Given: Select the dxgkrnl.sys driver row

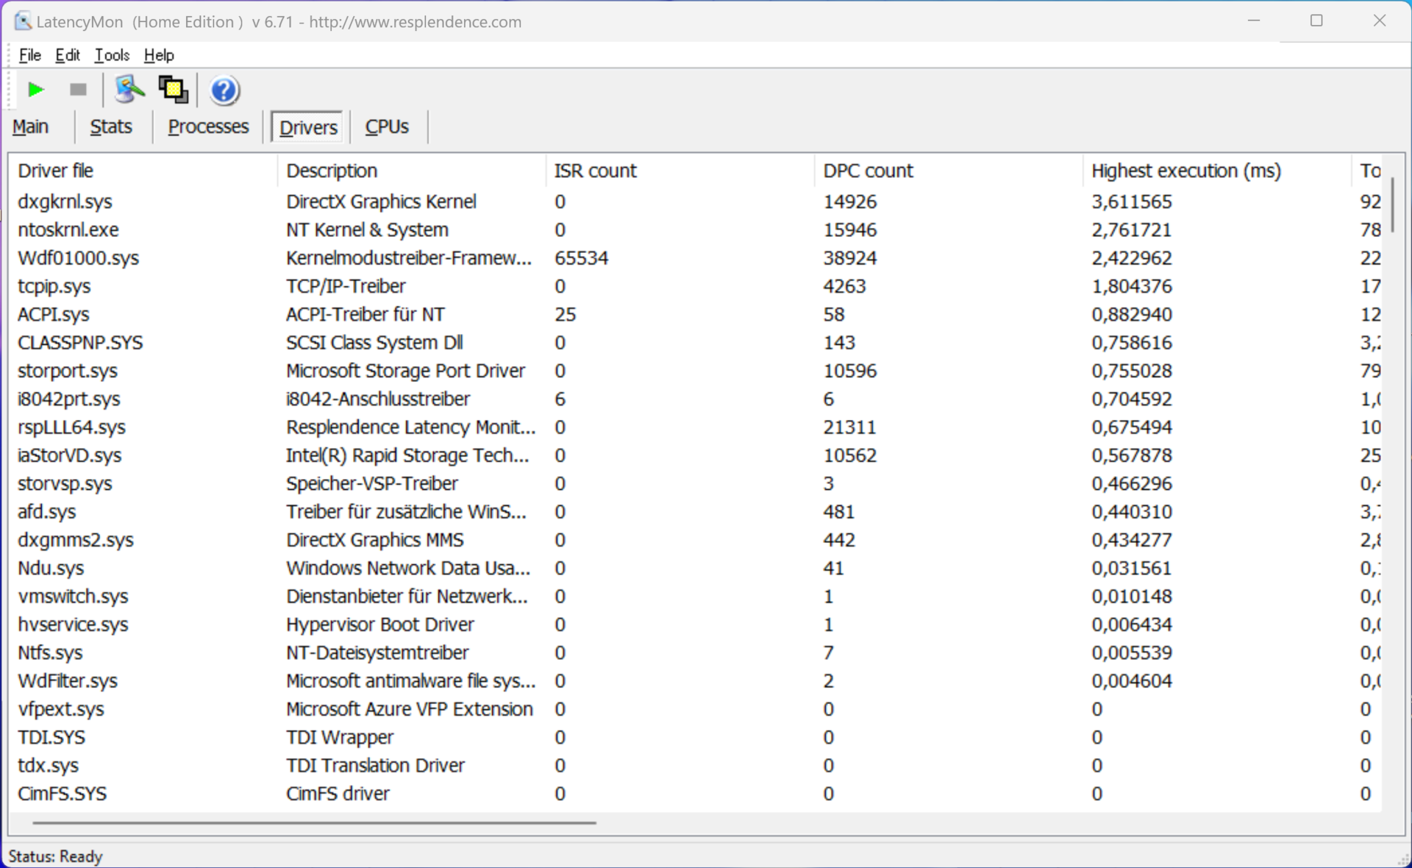Looking at the screenshot, I should (65, 202).
